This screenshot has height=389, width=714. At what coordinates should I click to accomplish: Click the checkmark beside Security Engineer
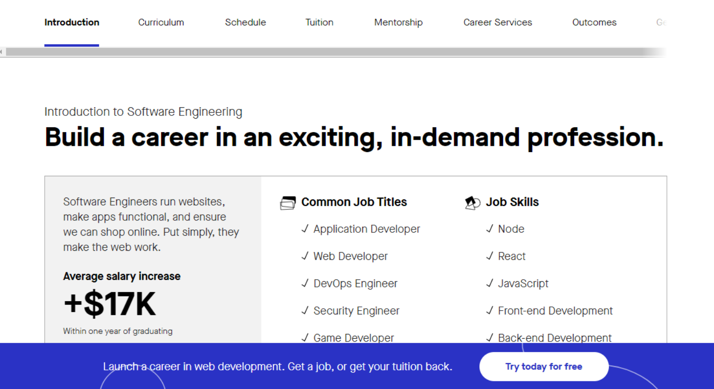(x=305, y=310)
